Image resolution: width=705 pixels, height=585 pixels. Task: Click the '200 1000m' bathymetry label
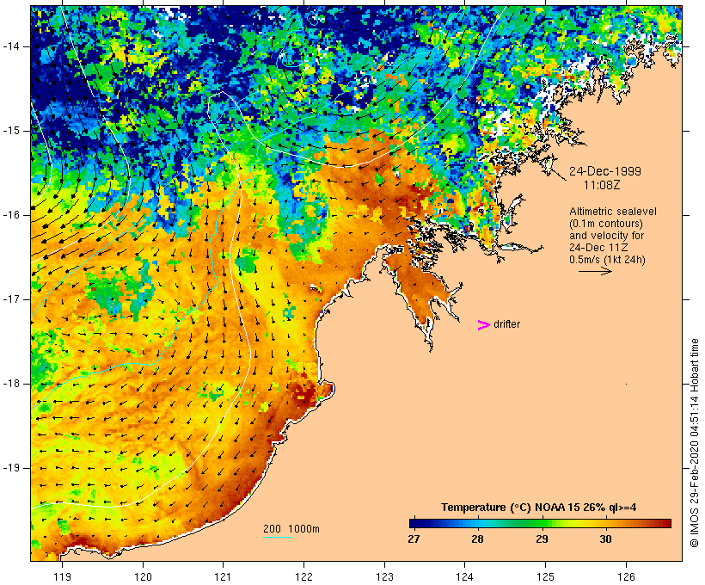click(x=291, y=529)
